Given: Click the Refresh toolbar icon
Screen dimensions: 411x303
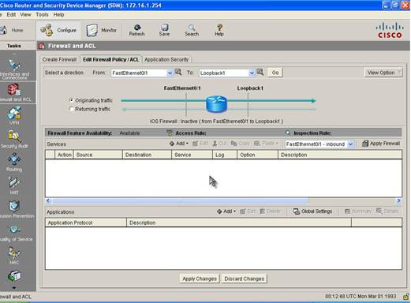Looking at the screenshot, I should 137,28.
